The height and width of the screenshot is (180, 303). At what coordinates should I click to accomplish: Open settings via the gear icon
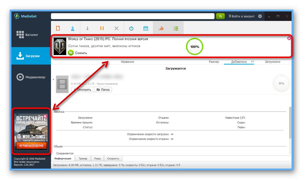(x=260, y=16)
